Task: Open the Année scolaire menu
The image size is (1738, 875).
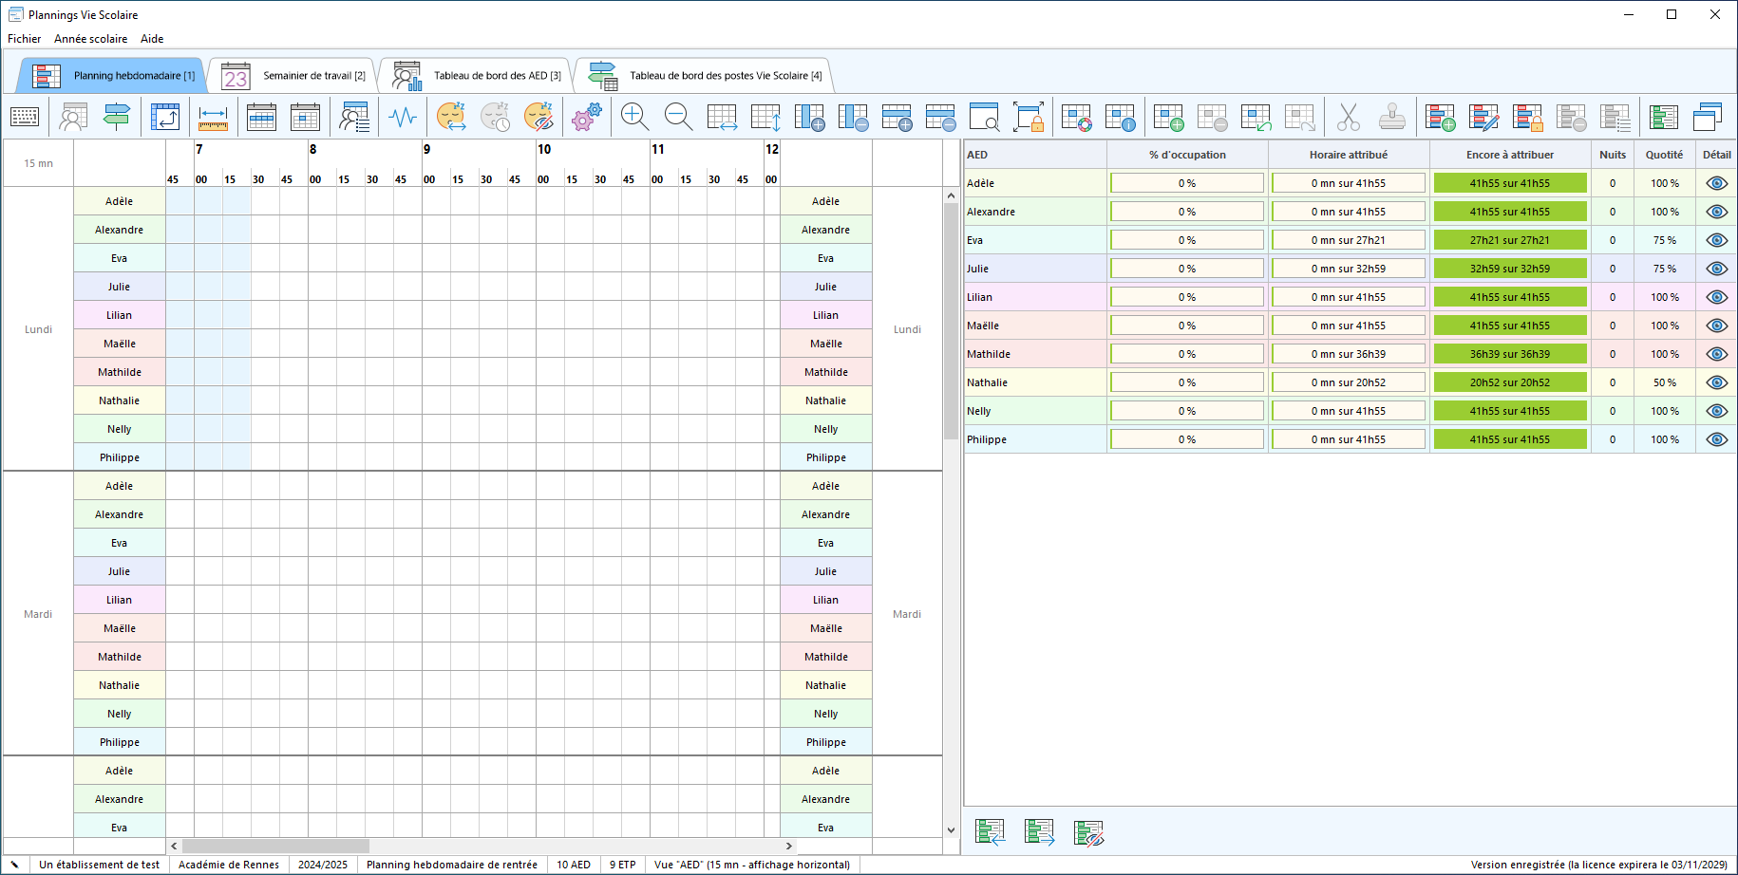Action: (91, 39)
